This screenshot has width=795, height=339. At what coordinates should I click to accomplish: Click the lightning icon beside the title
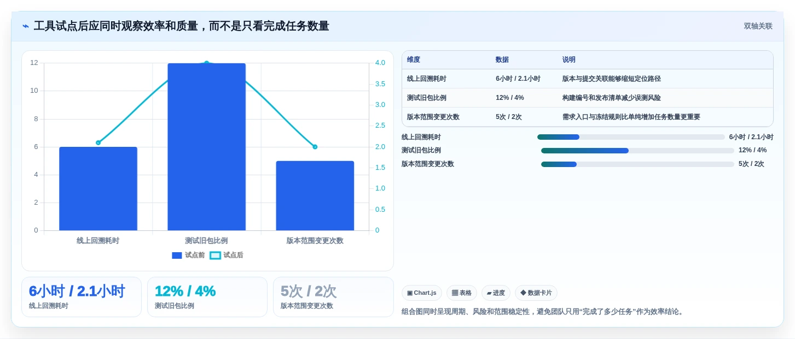point(26,26)
